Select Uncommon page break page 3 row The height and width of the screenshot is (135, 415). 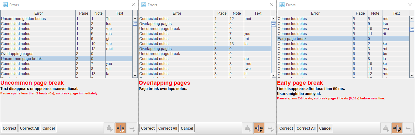click(205, 54)
